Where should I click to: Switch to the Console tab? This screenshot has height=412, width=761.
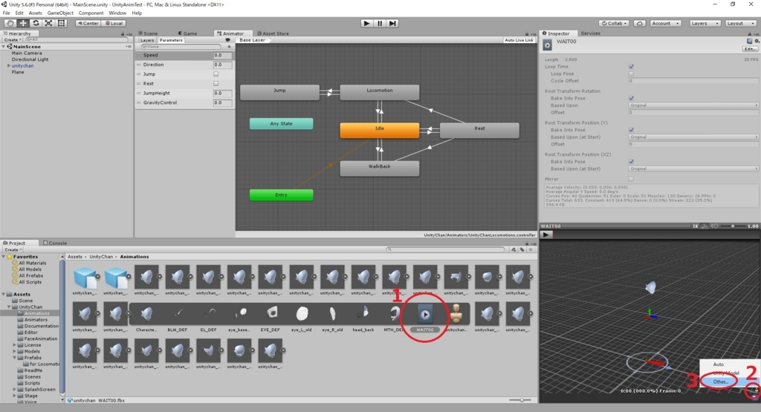coord(55,243)
